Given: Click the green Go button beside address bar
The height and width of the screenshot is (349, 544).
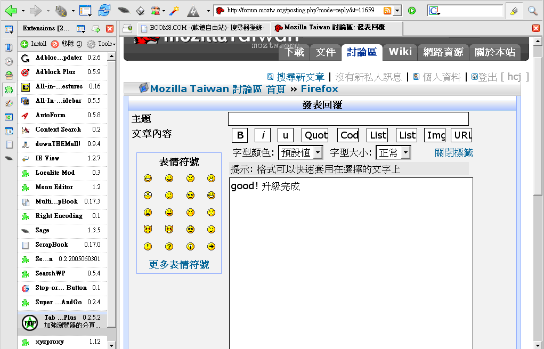Looking at the screenshot, I should point(412,11).
